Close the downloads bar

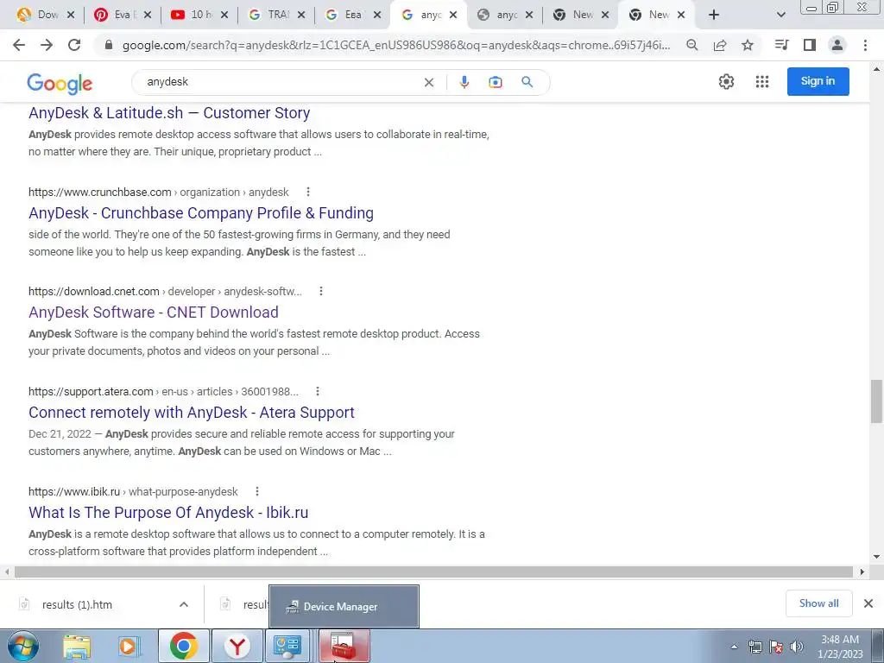point(868,603)
